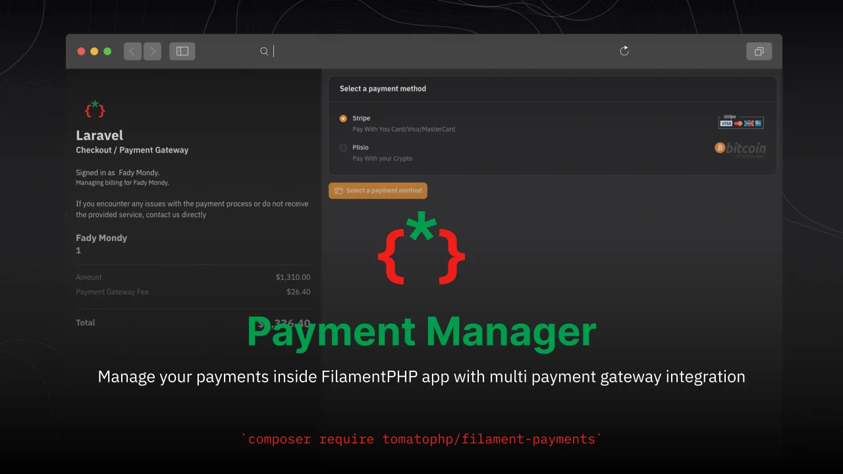Maximize the window with the green button
This screenshot has height=474, width=843.
click(107, 51)
